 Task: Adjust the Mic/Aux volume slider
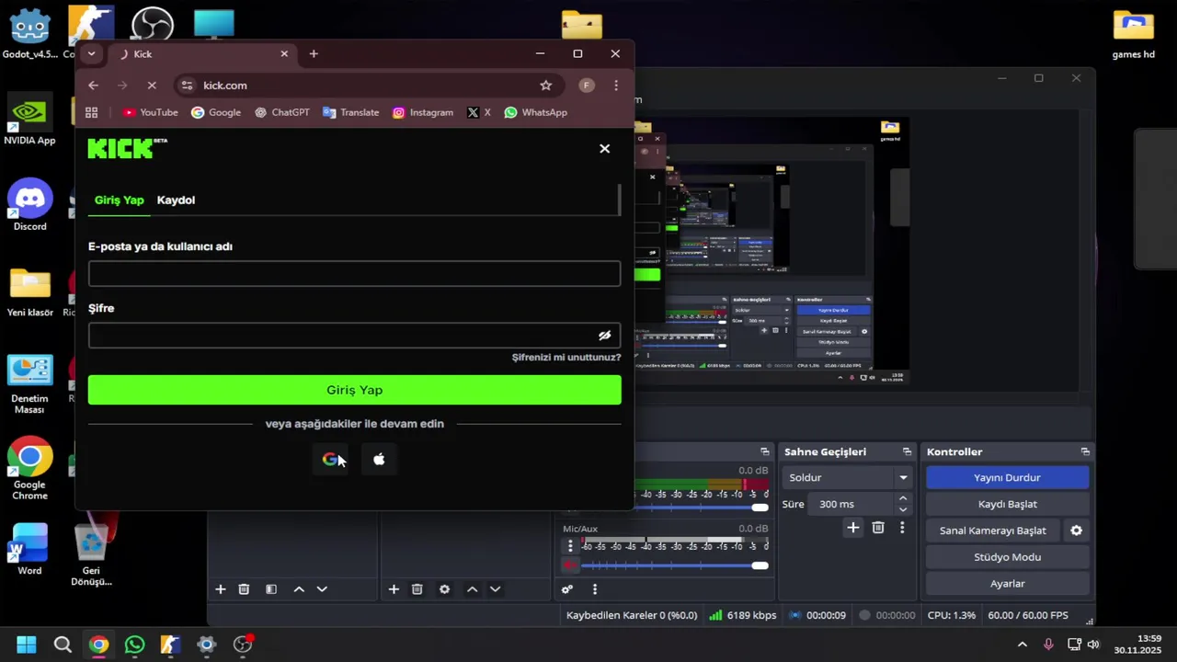click(675, 565)
